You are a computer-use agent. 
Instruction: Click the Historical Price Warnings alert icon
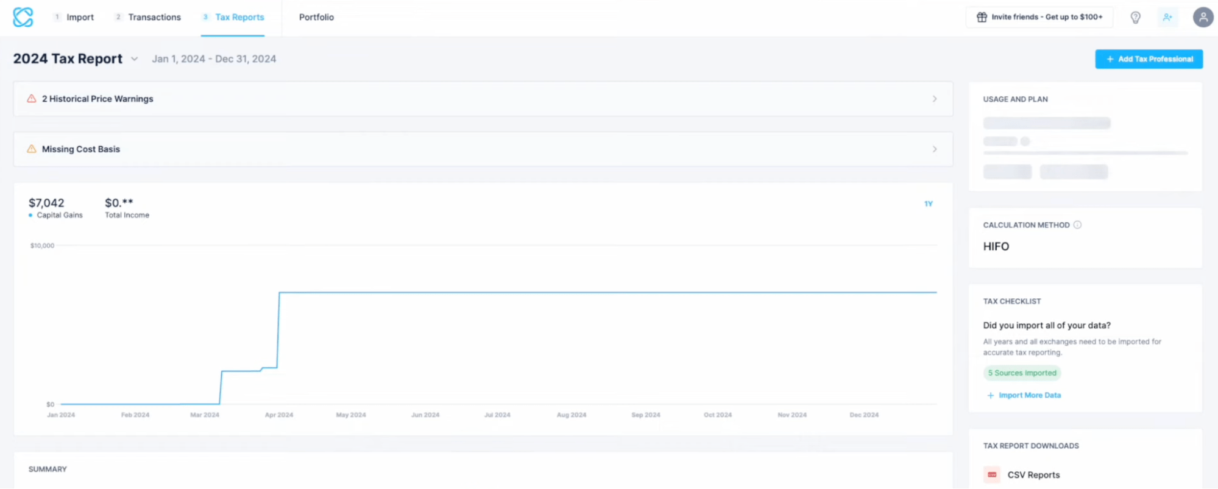31,99
